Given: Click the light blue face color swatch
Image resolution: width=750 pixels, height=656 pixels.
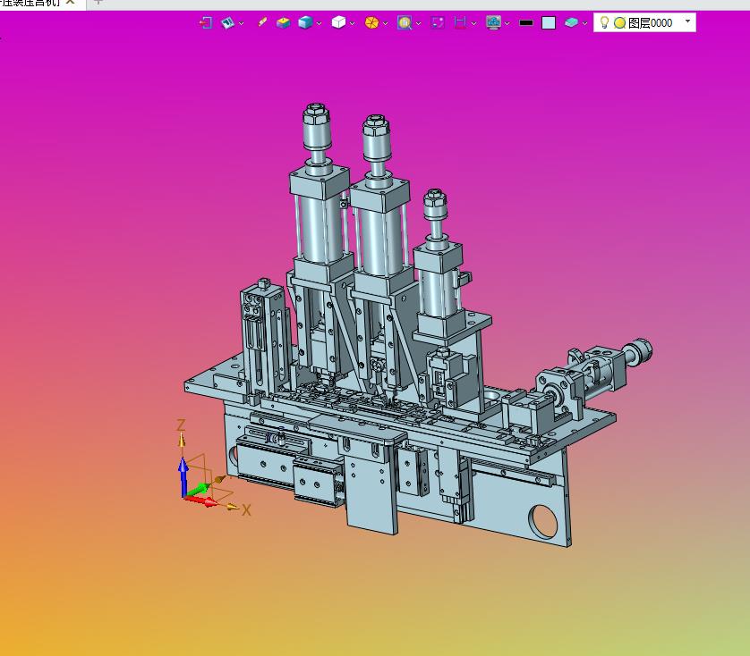Looking at the screenshot, I should [549, 23].
